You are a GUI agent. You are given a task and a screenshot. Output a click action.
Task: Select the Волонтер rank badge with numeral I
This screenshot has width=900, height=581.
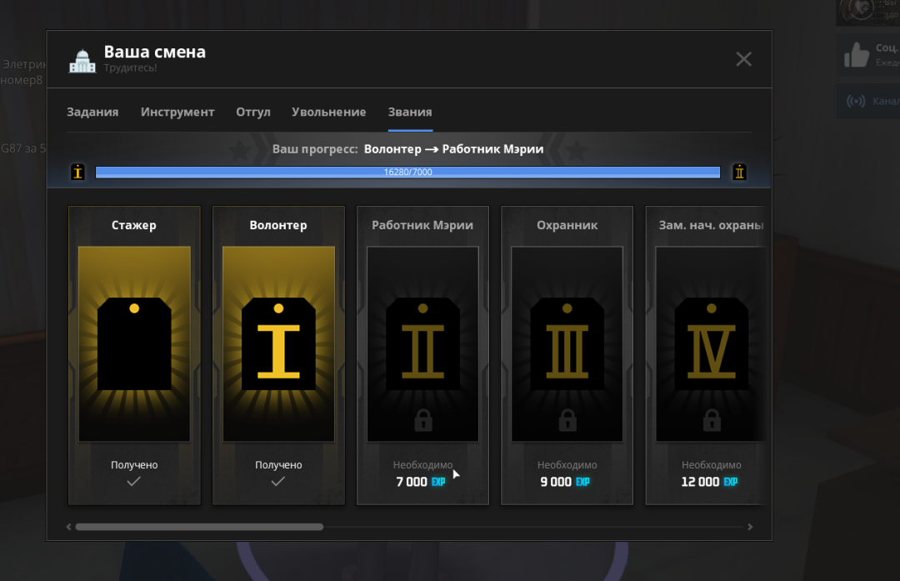pyautogui.click(x=278, y=343)
